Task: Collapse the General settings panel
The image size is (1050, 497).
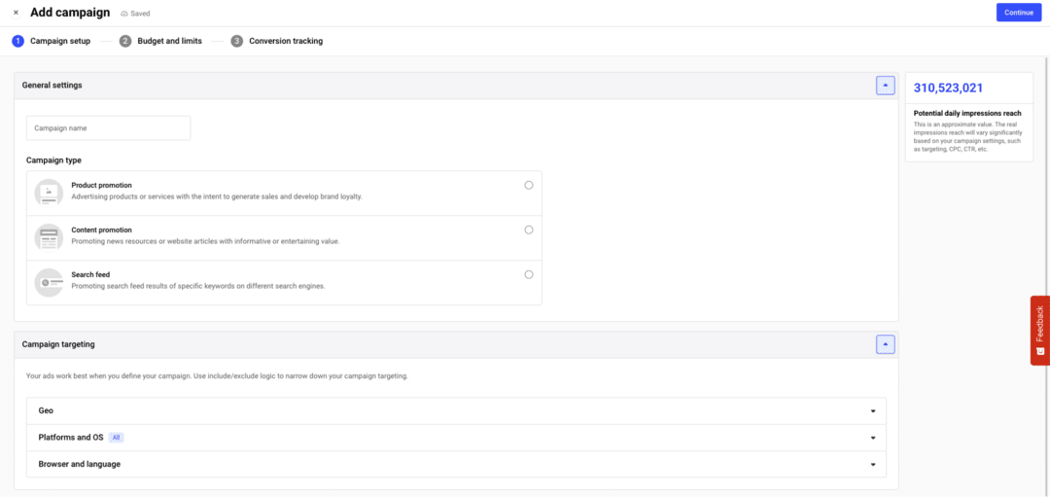Action: 885,86
